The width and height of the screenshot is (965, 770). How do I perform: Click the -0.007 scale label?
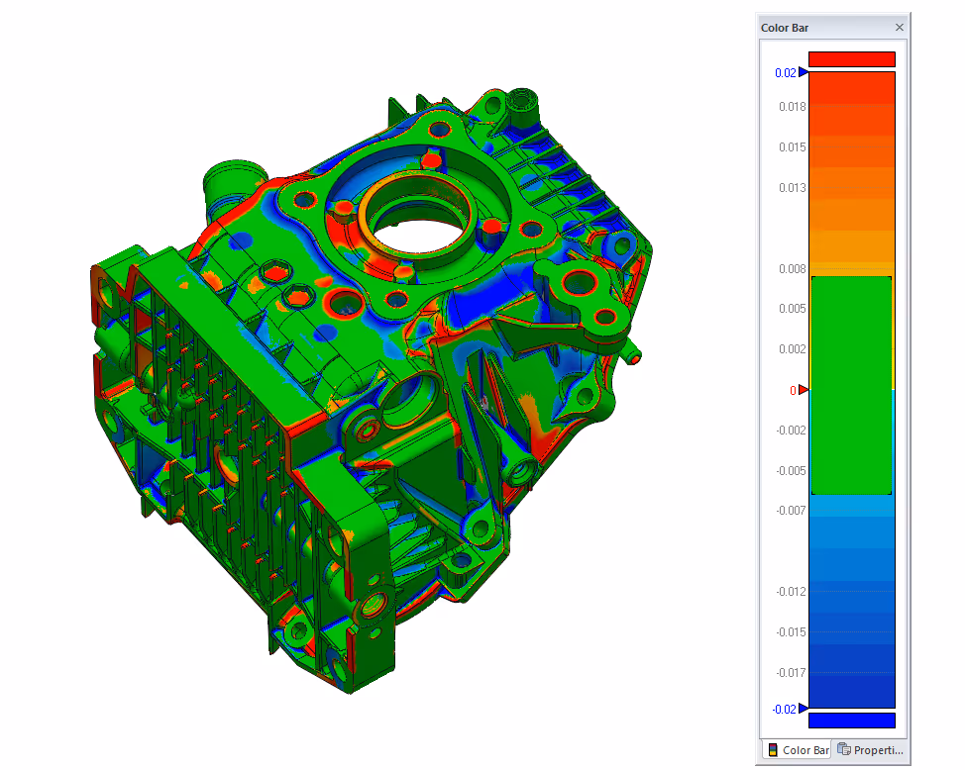coord(791,510)
